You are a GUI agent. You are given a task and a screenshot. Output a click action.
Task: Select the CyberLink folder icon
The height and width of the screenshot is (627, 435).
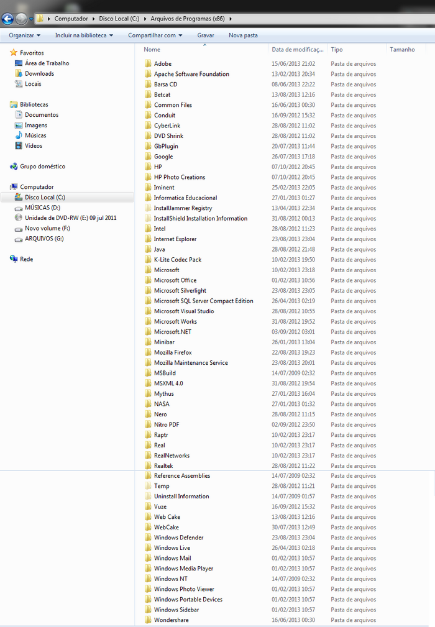click(x=148, y=126)
